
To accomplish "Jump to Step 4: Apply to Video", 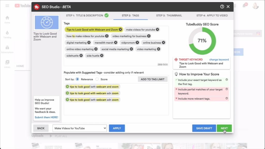I will click(x=212, y=16).
